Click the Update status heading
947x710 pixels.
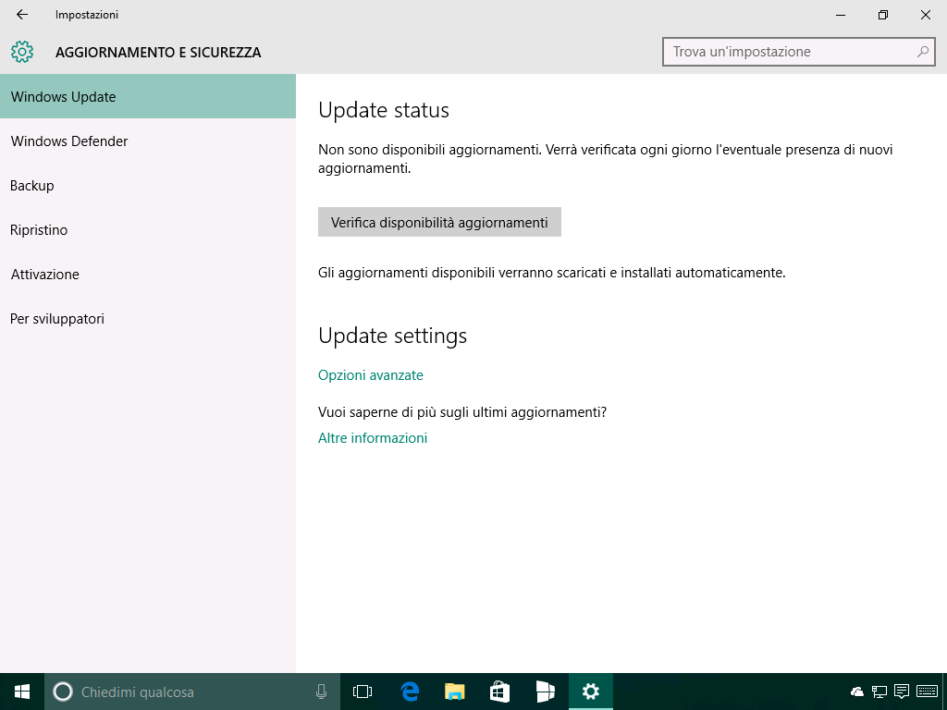point(384,111)
